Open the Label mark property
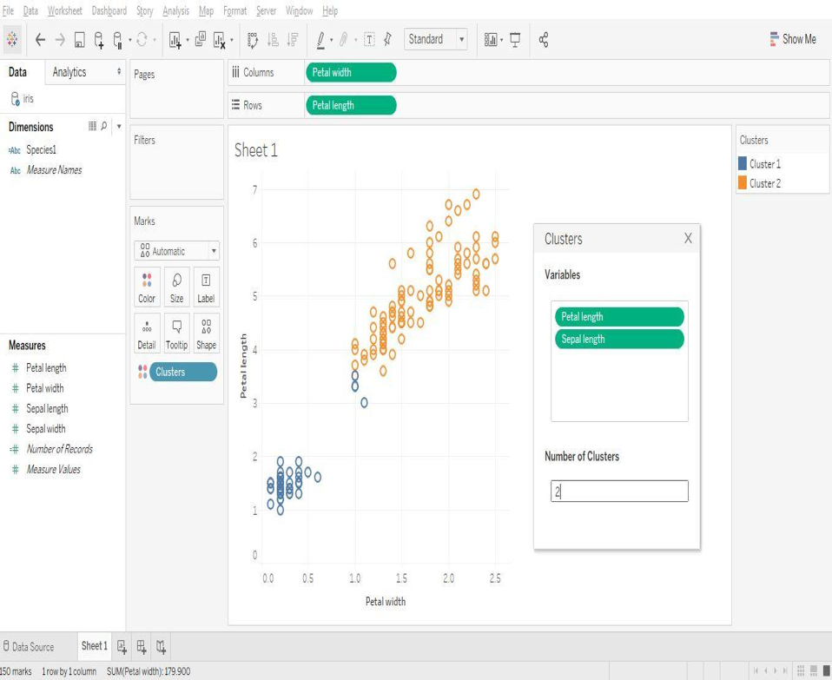 (205, 287)
